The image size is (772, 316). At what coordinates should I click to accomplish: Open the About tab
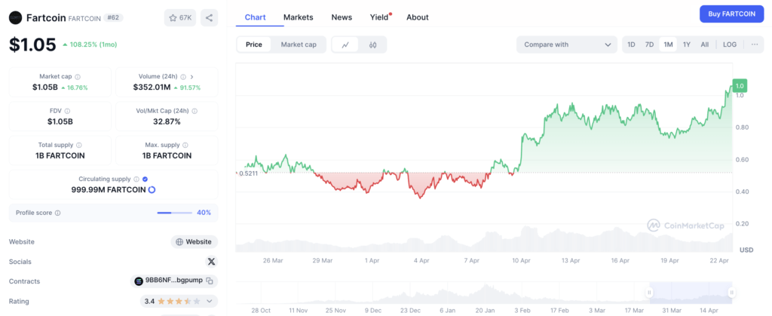point(418,17)
